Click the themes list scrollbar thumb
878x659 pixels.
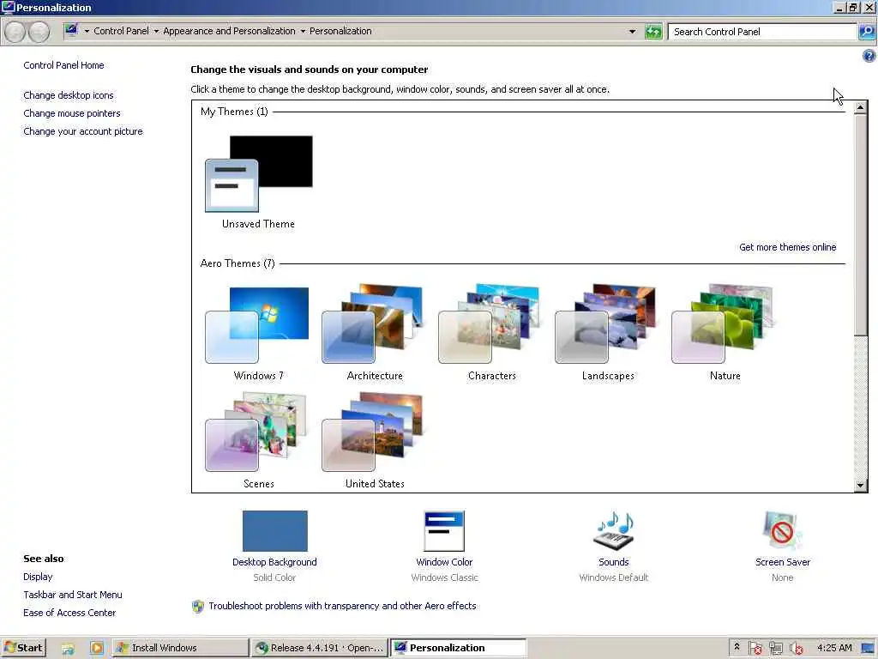click(861, 224)
